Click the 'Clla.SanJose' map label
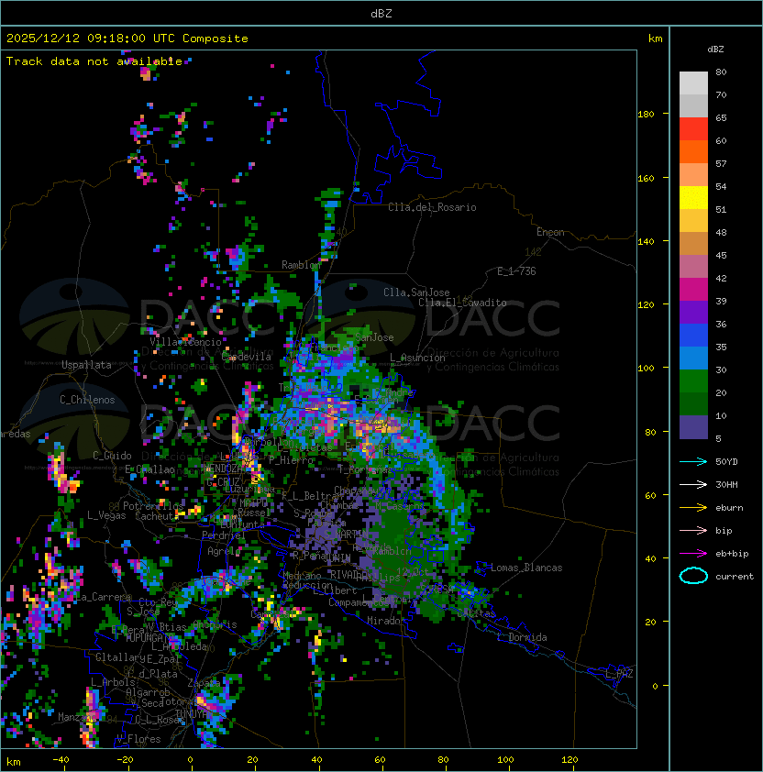Image resolution: width=763 pixels, height=772 pixels. click(x=416, y=292)
